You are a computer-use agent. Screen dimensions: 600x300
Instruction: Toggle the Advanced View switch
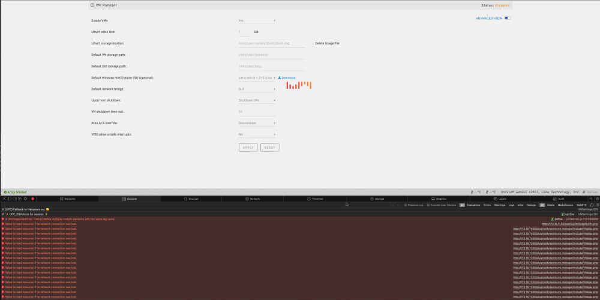coord(508,18)
